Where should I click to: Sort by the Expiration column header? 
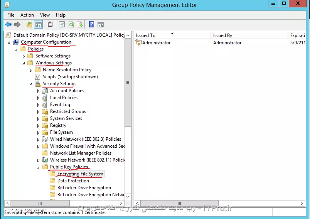[297, 35]
